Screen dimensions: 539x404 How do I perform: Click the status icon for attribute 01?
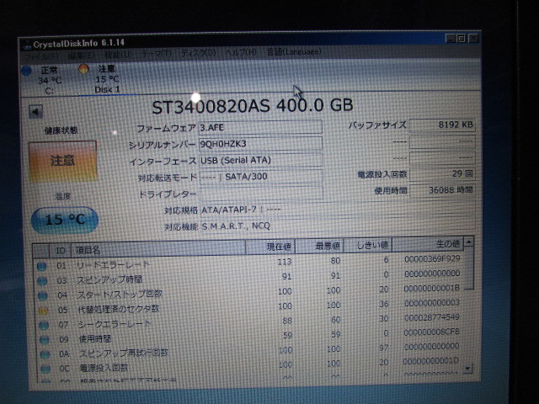point(41,266)
